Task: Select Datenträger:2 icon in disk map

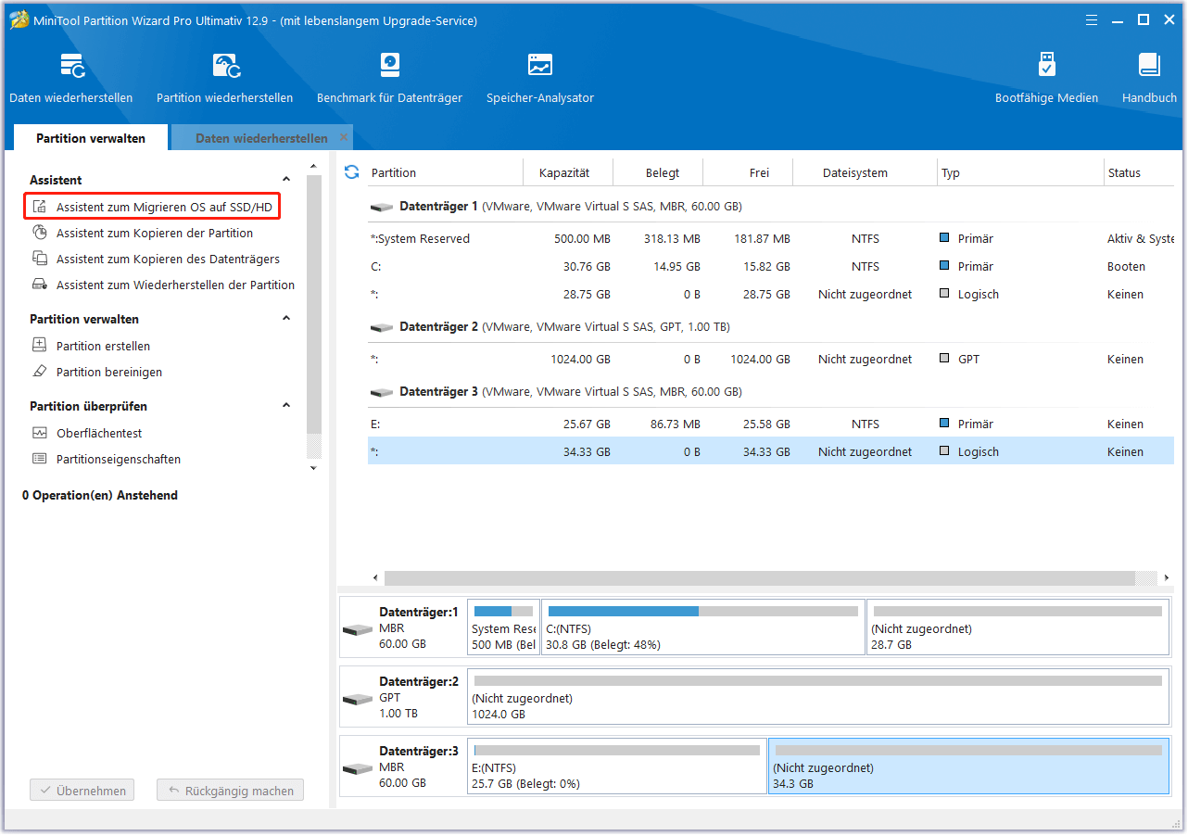Action: [x=358, y=699]
